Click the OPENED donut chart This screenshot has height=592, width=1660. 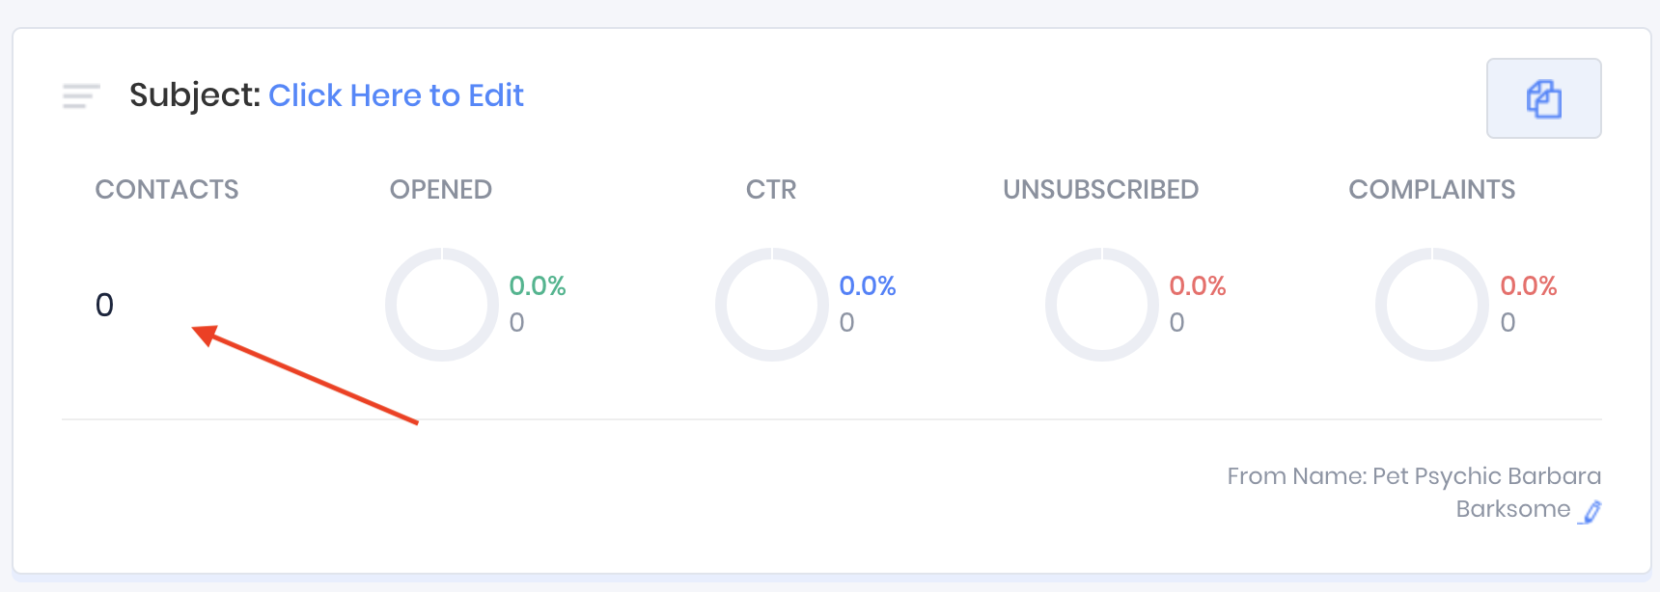tap(441, 305)
